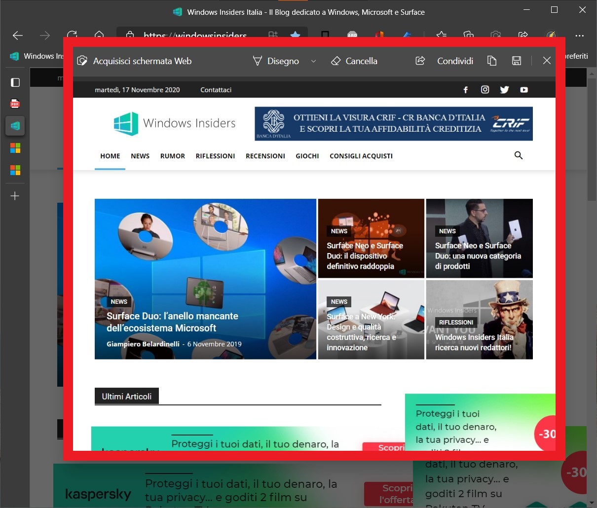This screenshot has width=597, height=508.
Task: Select the Cancella eraser tool
Action: (x=354, y=61)
